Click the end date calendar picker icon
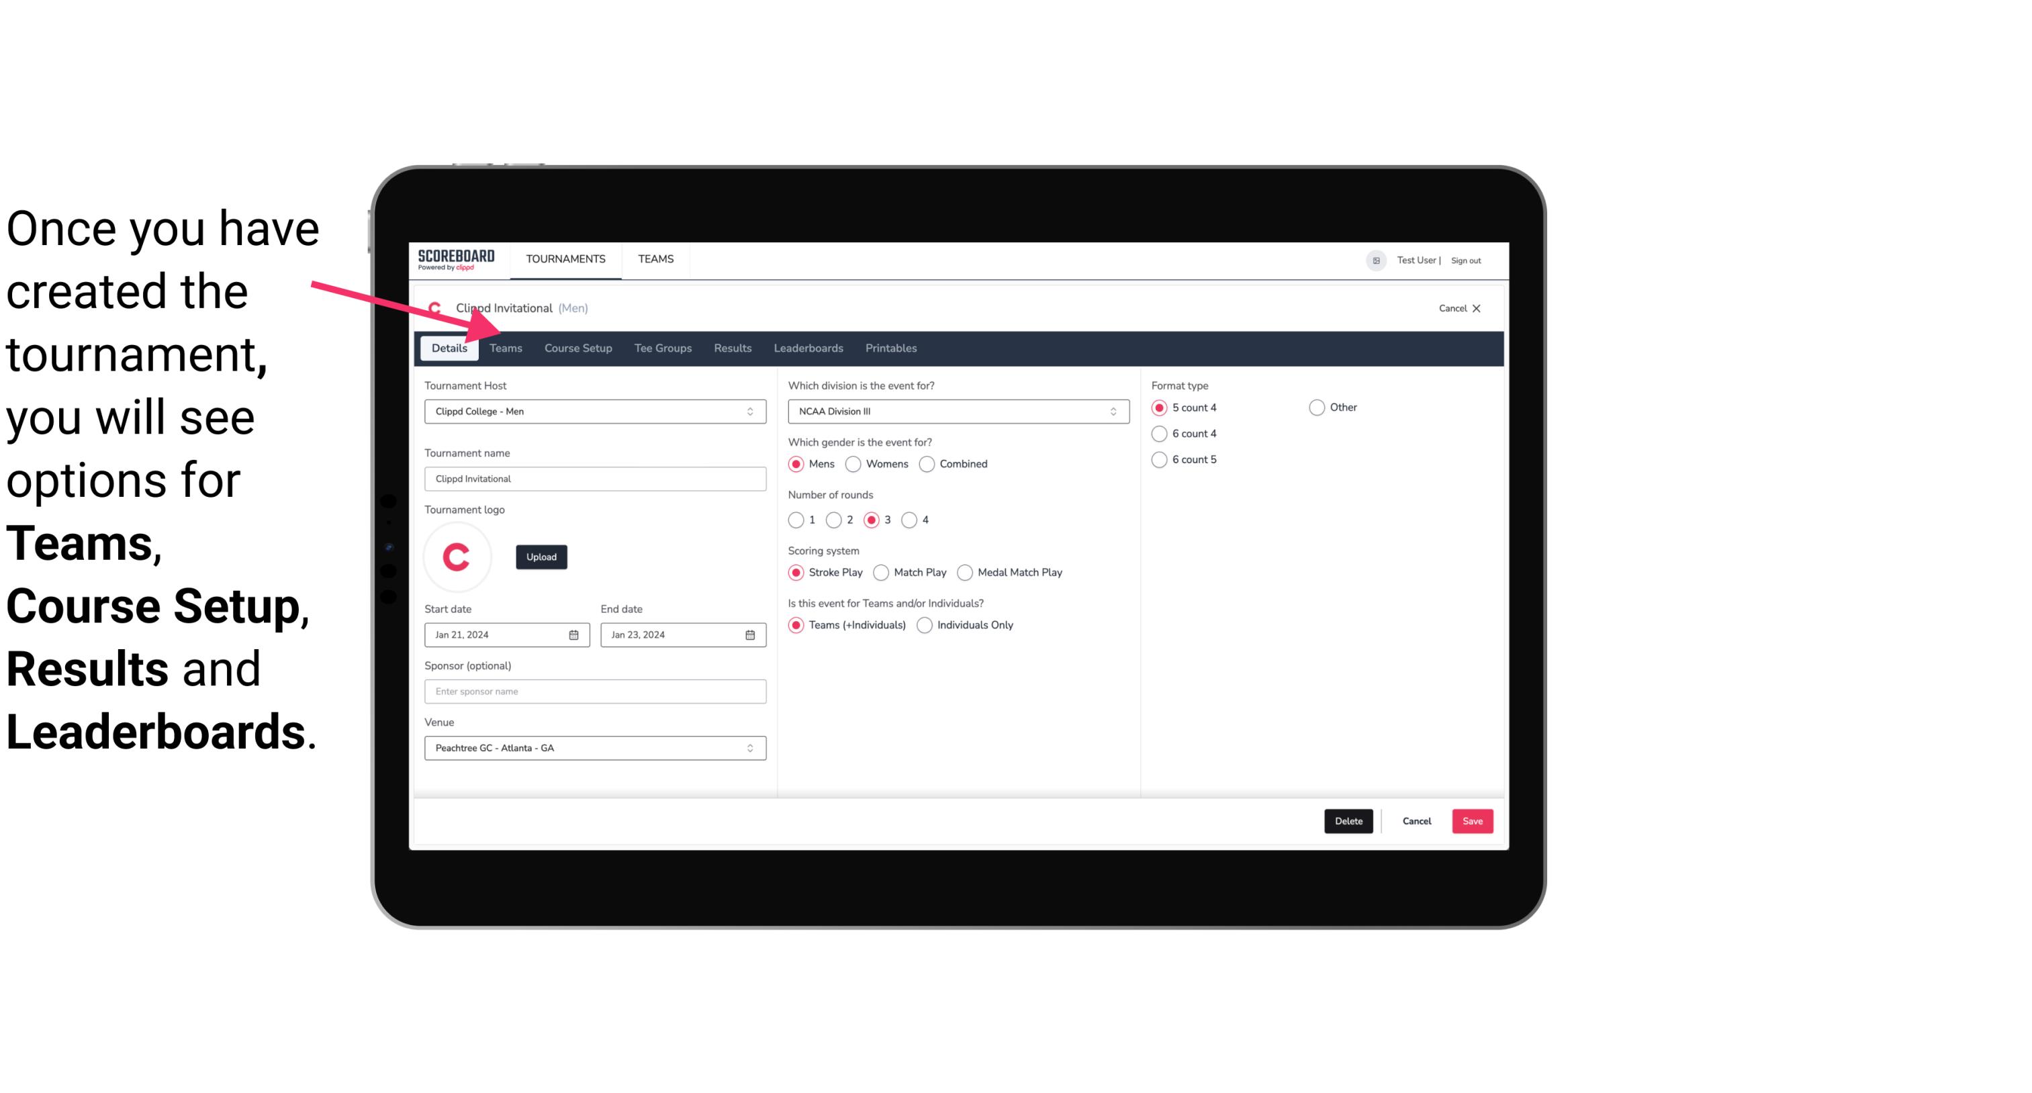The height and width of the screenshot is (1093, 2032). 751,634
